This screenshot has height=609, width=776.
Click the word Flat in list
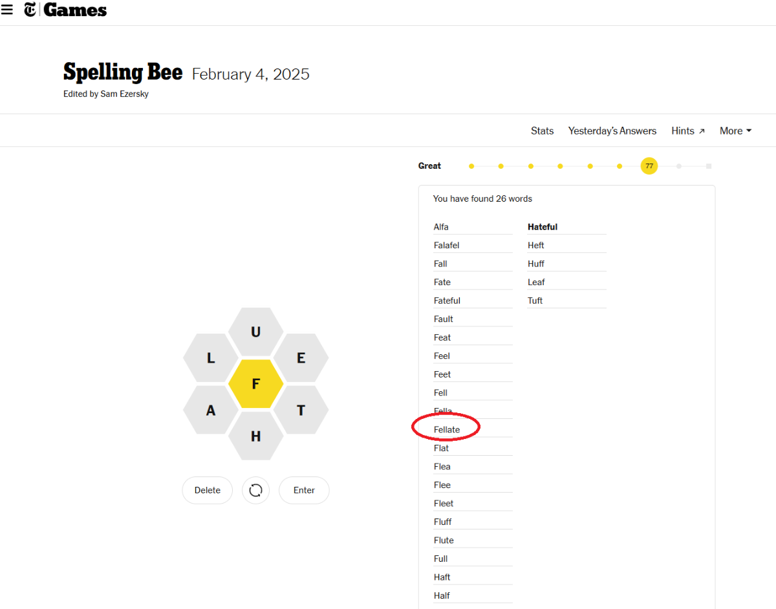(441, 448)
